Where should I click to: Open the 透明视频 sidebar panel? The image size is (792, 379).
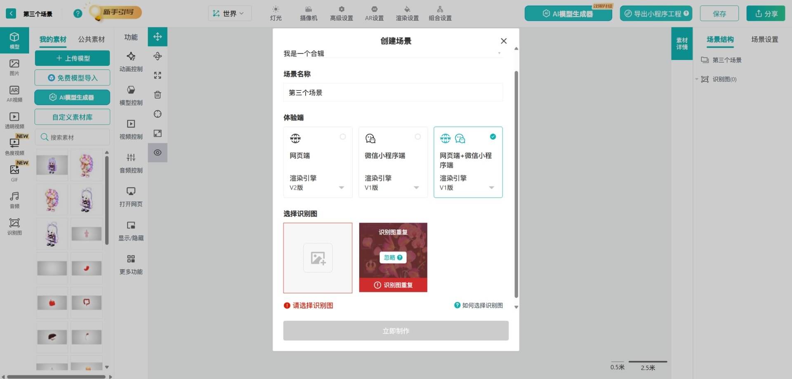pyautogui.click(x=14, y=121)
